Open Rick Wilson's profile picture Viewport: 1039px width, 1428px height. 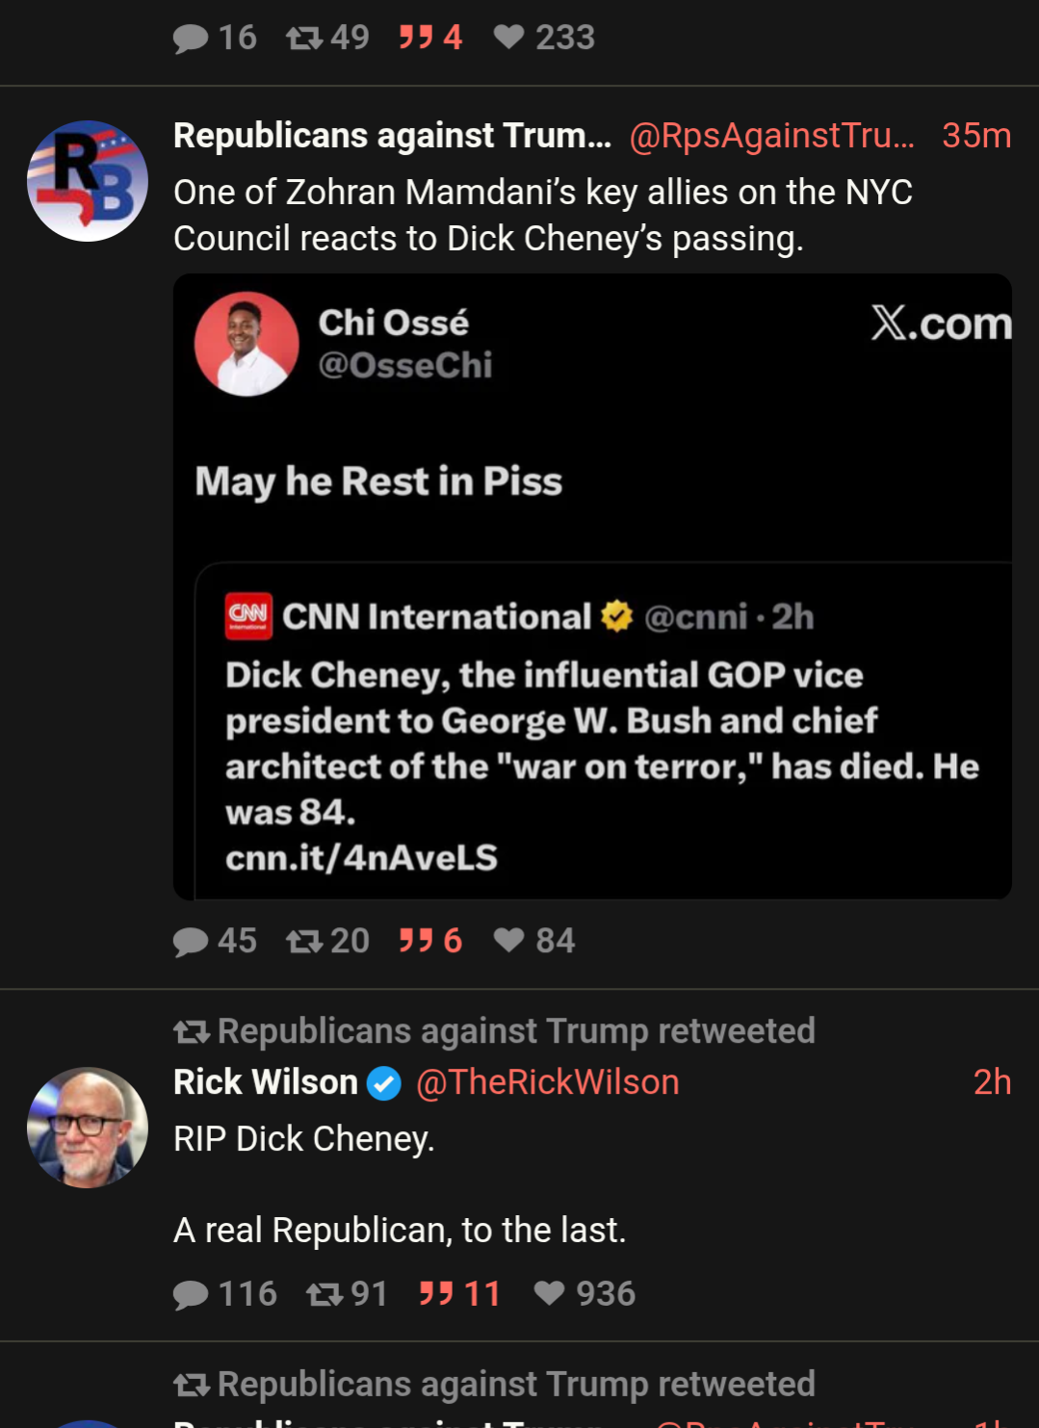coord(88,1127)
